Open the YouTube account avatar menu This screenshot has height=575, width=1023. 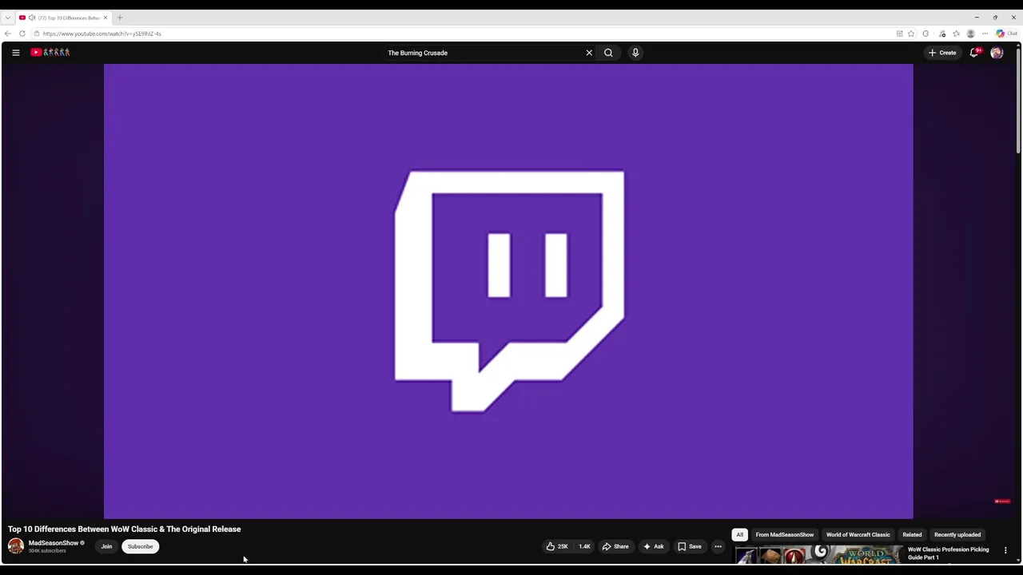pyautogui.click(x=997, y=53)
